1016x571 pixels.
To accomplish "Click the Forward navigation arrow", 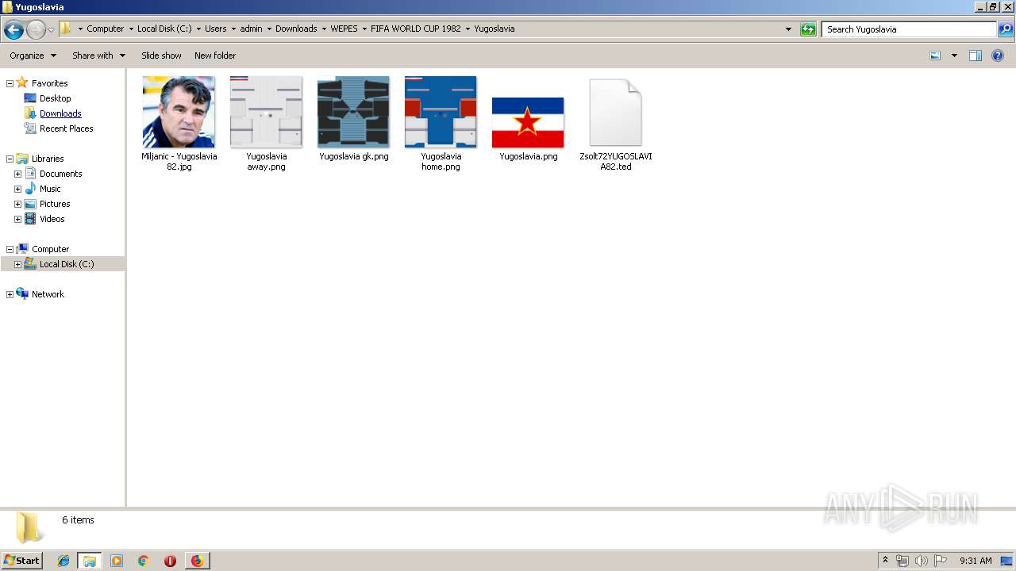I will point(36,30).
